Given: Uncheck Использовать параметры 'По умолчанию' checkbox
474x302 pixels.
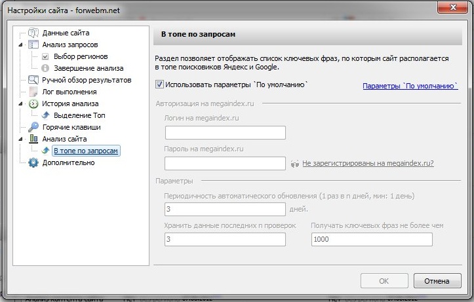Looking at the screenshot, I should [160, 85].
